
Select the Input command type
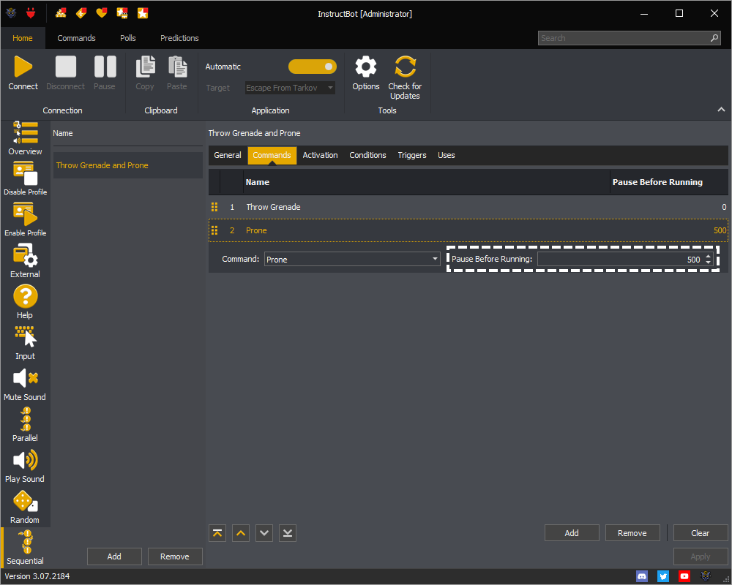25,342
